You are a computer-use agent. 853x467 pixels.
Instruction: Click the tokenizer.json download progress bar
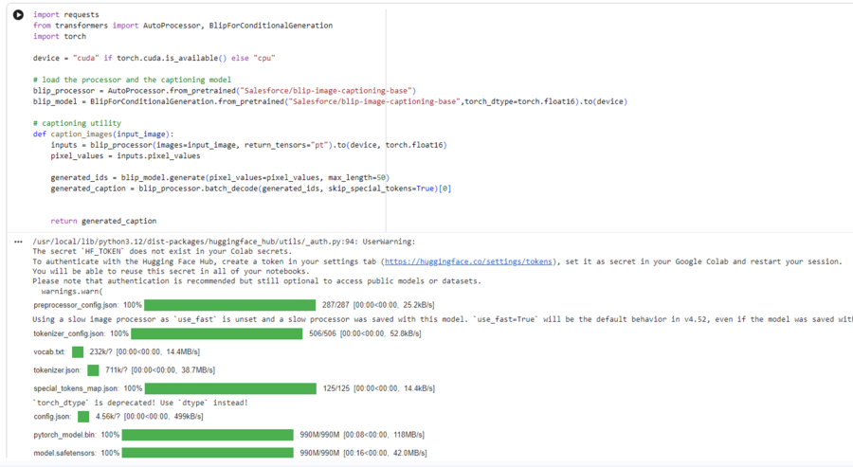[93, 370]
